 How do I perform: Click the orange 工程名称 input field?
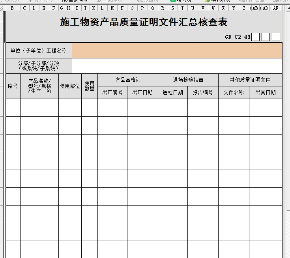[x=177, y=50]
